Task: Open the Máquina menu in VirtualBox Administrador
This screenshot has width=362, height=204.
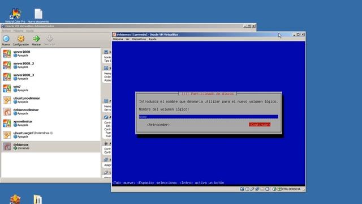Action: [18, 31]
